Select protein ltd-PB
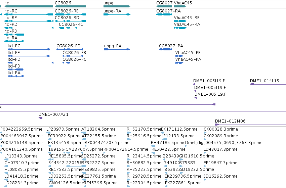 [14, 66]
